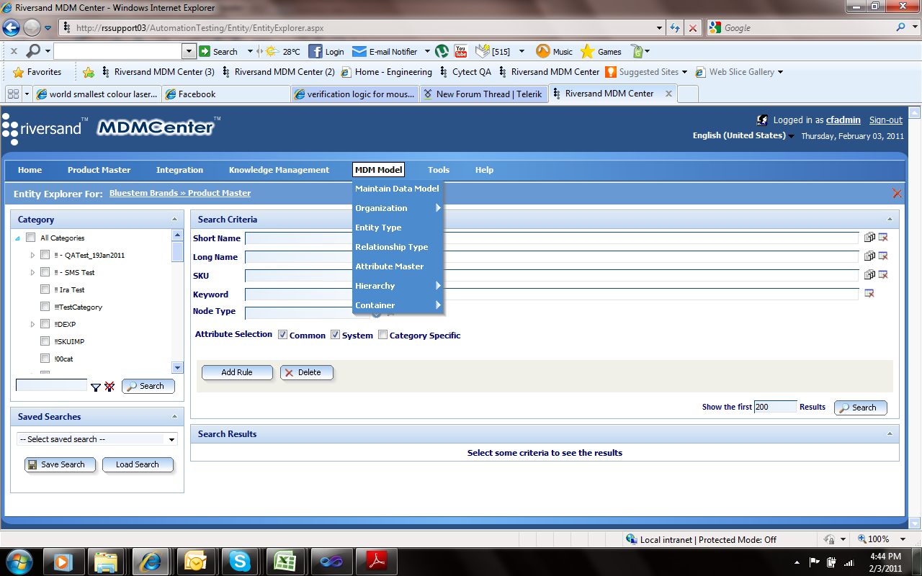Collapse the Search Results panel
Image resolution: width=922 pixels, height=576 pixels.
click(890, 434)
